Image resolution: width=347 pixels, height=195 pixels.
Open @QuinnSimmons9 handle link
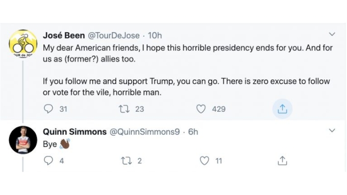pos(145,132)
